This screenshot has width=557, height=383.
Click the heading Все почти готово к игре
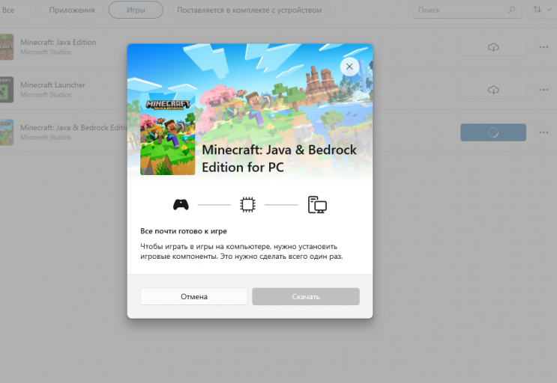[x=184, y=231]
